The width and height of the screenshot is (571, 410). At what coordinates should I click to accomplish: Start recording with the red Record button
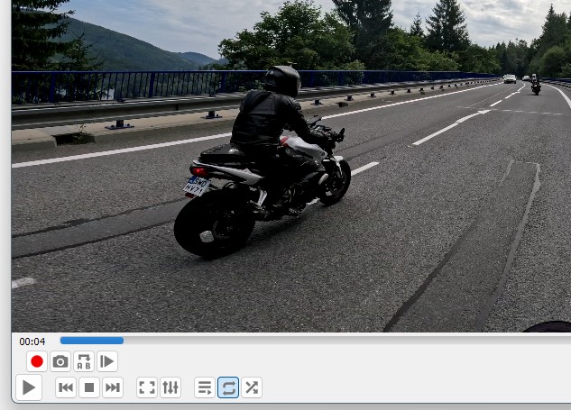tap(37, 361)
